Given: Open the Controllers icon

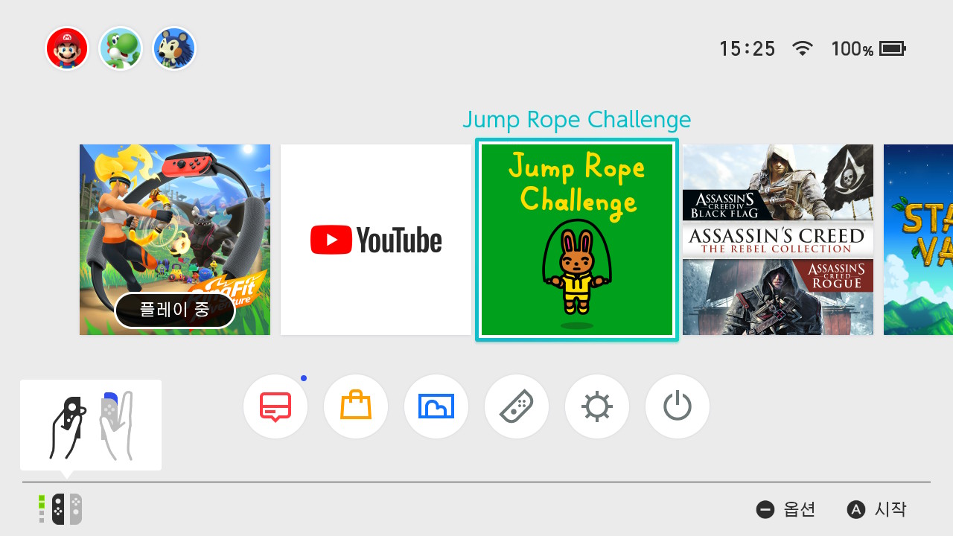Looking at the screenshot, I should pyautogui.click(x=517, y=406).
